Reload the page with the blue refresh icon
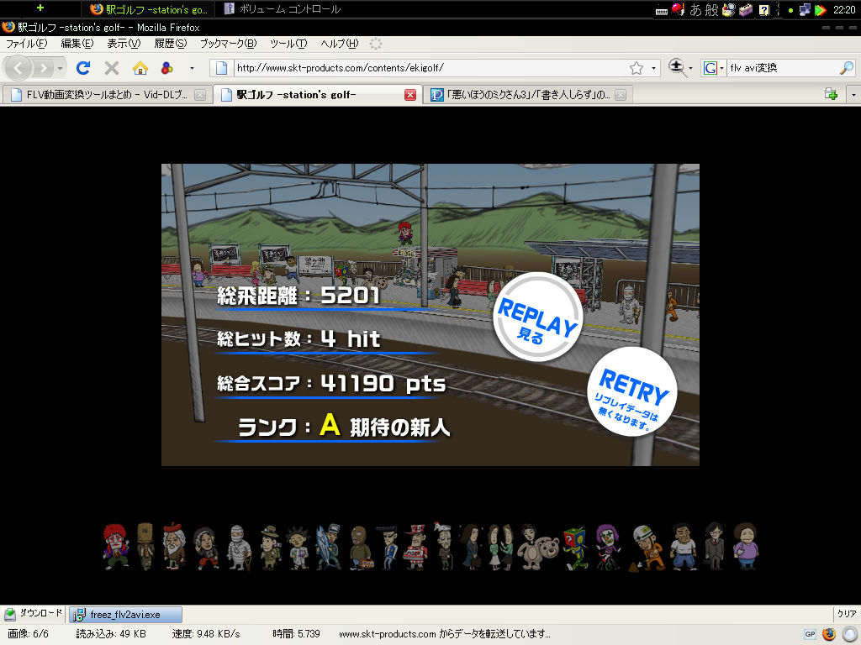 [83, 67]
